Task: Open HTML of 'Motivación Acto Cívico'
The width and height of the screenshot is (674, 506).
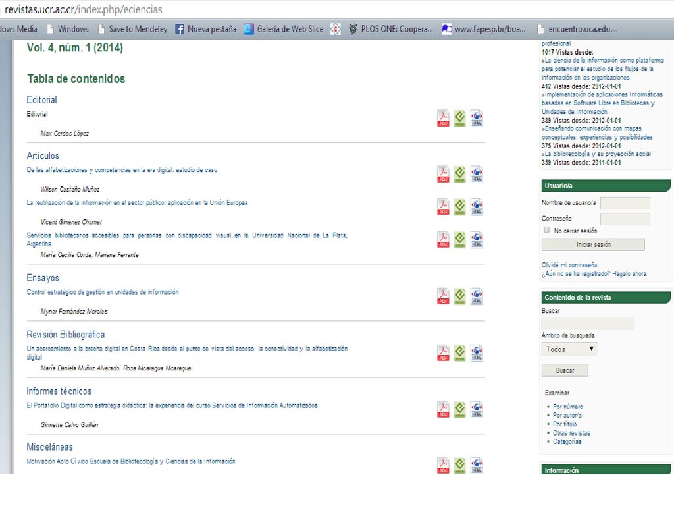Action: [x=477, y=466]
